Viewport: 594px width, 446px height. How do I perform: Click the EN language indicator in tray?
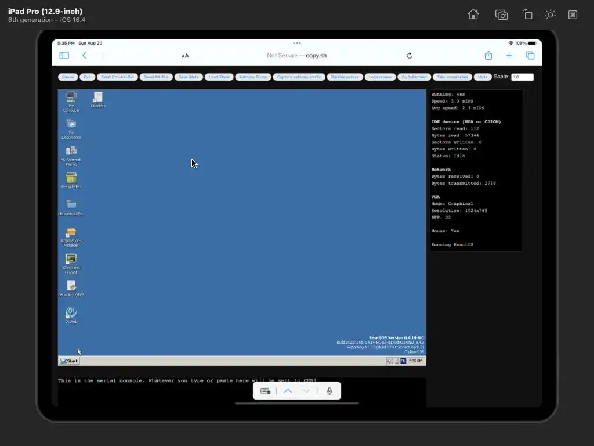click(403, 361)
